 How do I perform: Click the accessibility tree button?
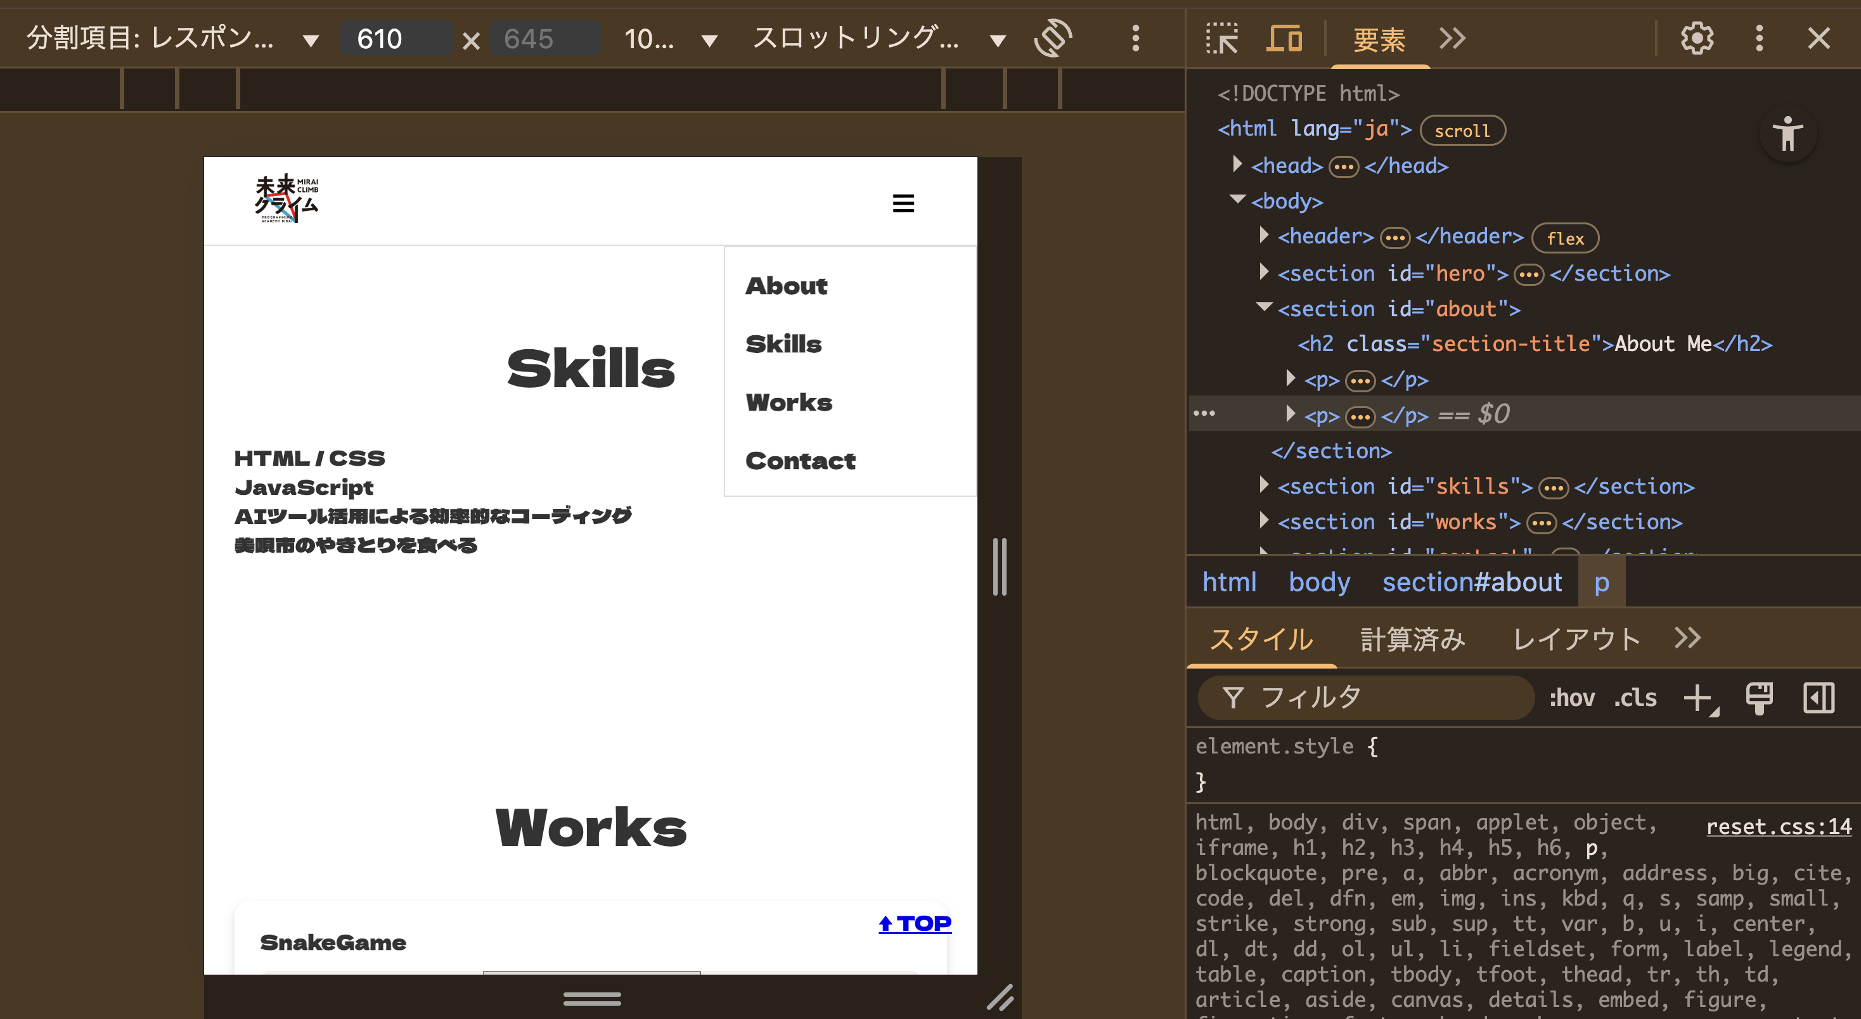(1787, 134)
